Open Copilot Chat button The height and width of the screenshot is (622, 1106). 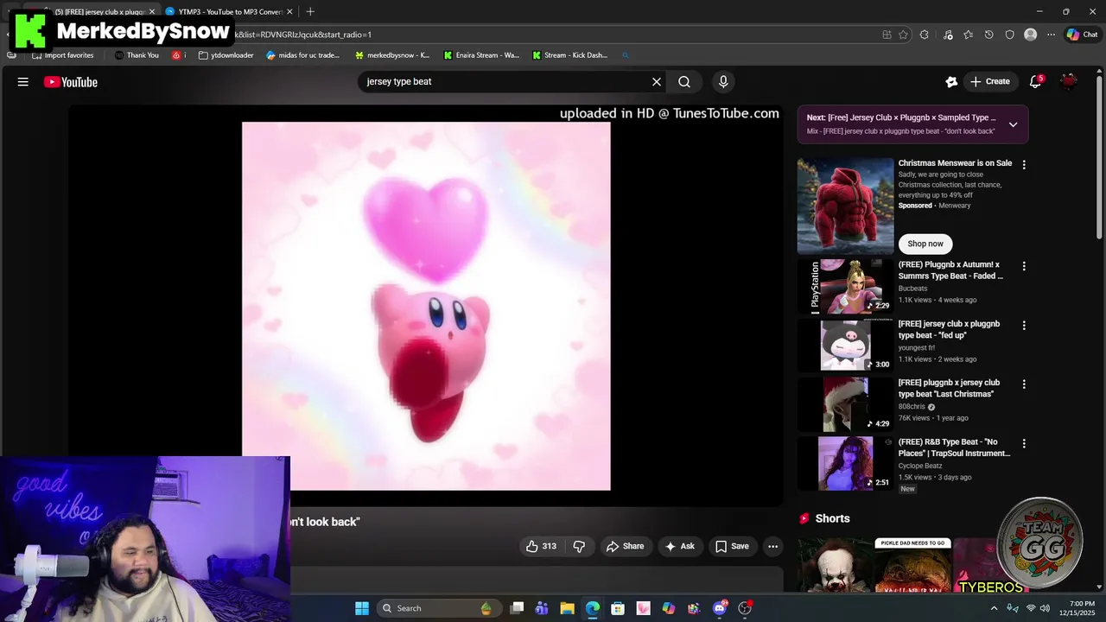[1082, 35]
